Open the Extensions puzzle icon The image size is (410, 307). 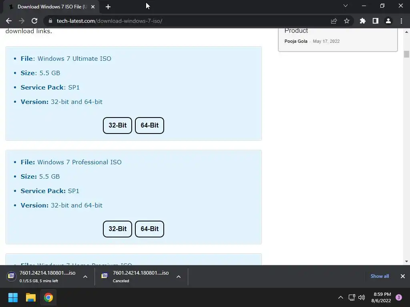click(x=363, y=21)
